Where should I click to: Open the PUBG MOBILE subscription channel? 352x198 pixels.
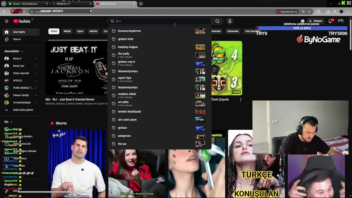click(x=21, y=88)
